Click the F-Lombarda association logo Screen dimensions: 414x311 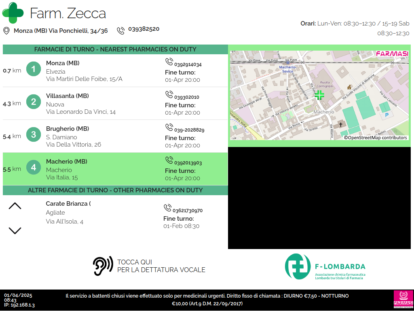pos(325,266)
